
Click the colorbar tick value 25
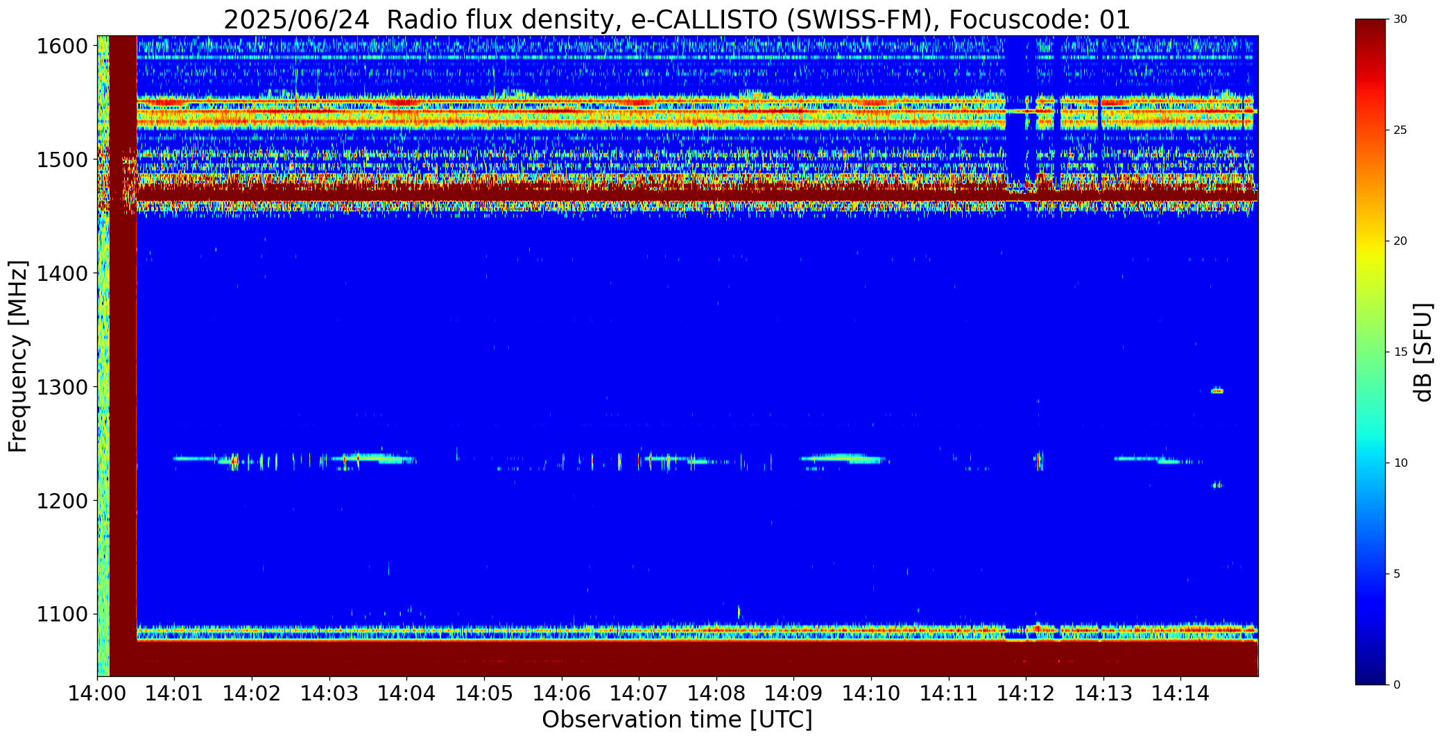pyautogui.click(x=1400, y=130)
